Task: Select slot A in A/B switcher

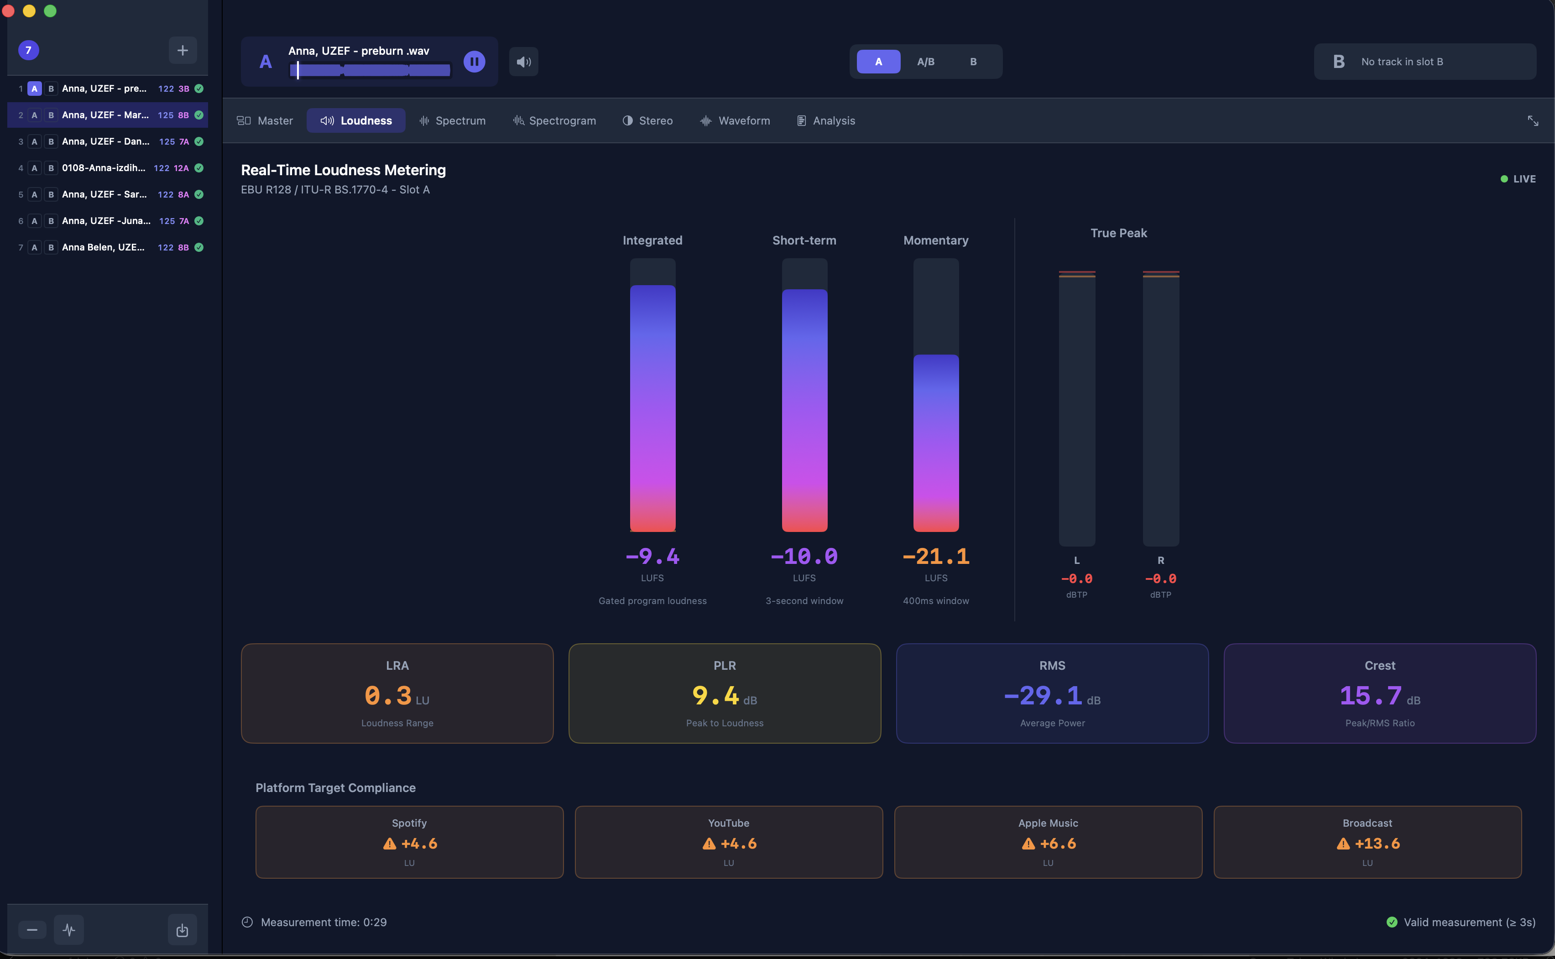Action: pyautogui.click(x=878, y=62)
